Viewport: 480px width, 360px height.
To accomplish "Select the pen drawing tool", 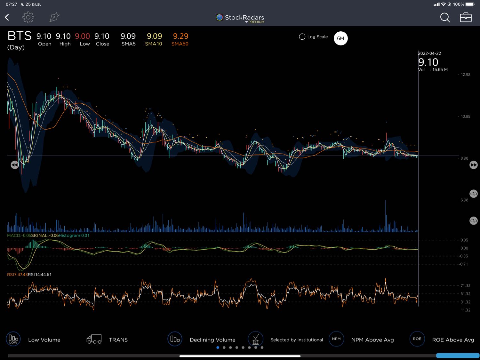I will (x=54, y=17).
